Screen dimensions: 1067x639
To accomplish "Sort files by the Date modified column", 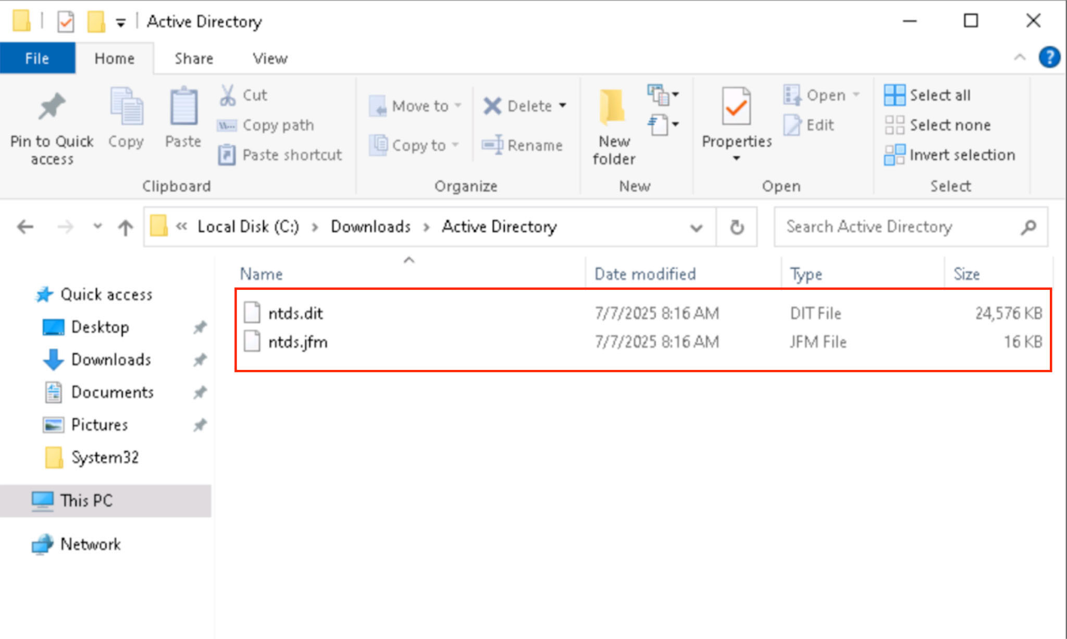I will pyautogui.click(x=645, y=274).
